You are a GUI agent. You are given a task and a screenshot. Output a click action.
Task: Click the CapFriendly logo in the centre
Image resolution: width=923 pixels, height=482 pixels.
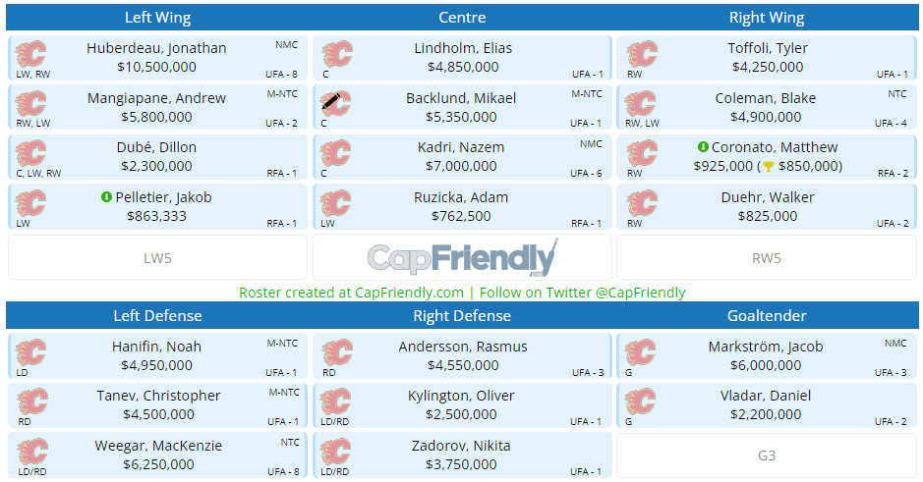point(462,258)
